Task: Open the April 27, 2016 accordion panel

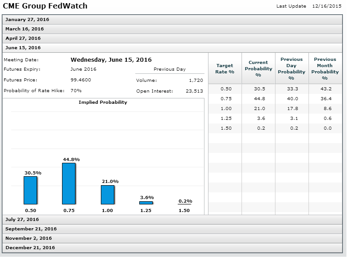Action: coord(23,38)
